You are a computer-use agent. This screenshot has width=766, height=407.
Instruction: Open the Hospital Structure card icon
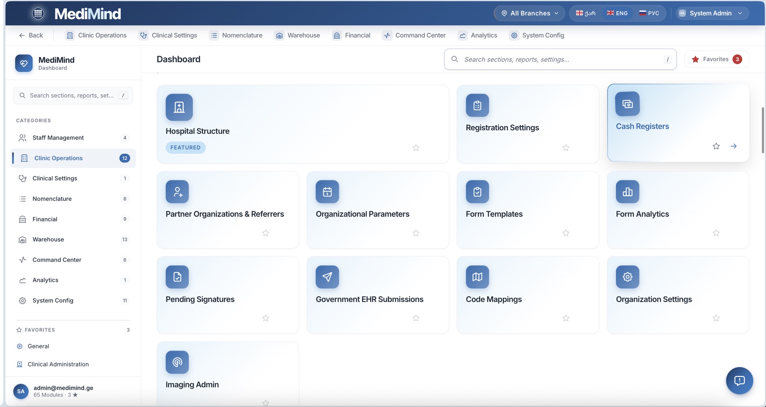(179, 107)
